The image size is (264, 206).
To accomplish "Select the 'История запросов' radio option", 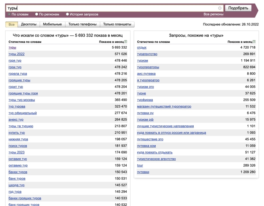I will [67, 14].
